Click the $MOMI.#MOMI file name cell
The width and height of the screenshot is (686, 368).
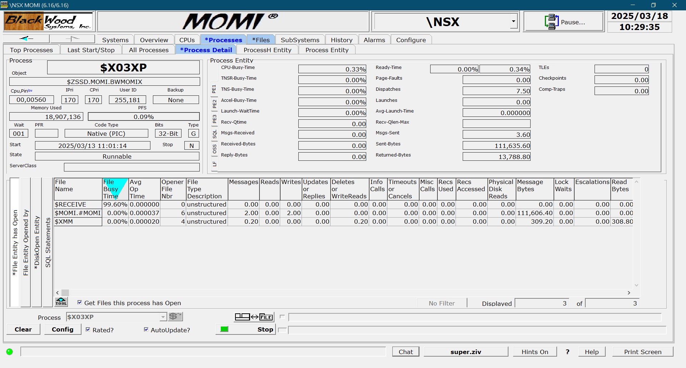(x=78, y=213)
